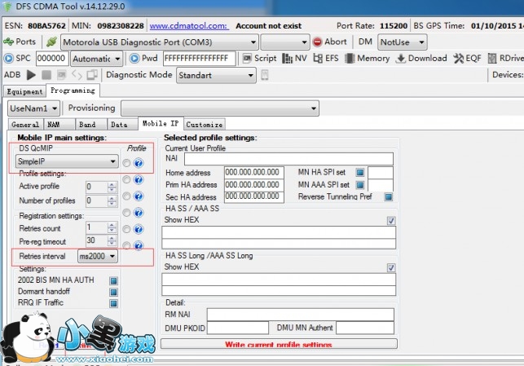Open the EQF tool
The image size is (524, 366).
[467, 58]
